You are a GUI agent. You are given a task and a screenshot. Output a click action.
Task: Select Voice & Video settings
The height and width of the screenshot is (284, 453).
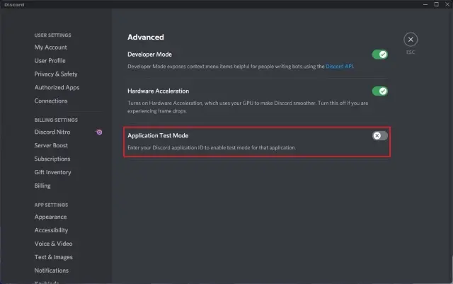pyautogui.click(x=54, y=244)
